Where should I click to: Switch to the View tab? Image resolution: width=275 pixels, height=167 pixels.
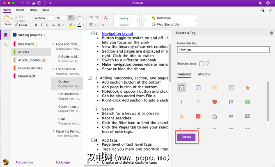(x=46, y=10)
